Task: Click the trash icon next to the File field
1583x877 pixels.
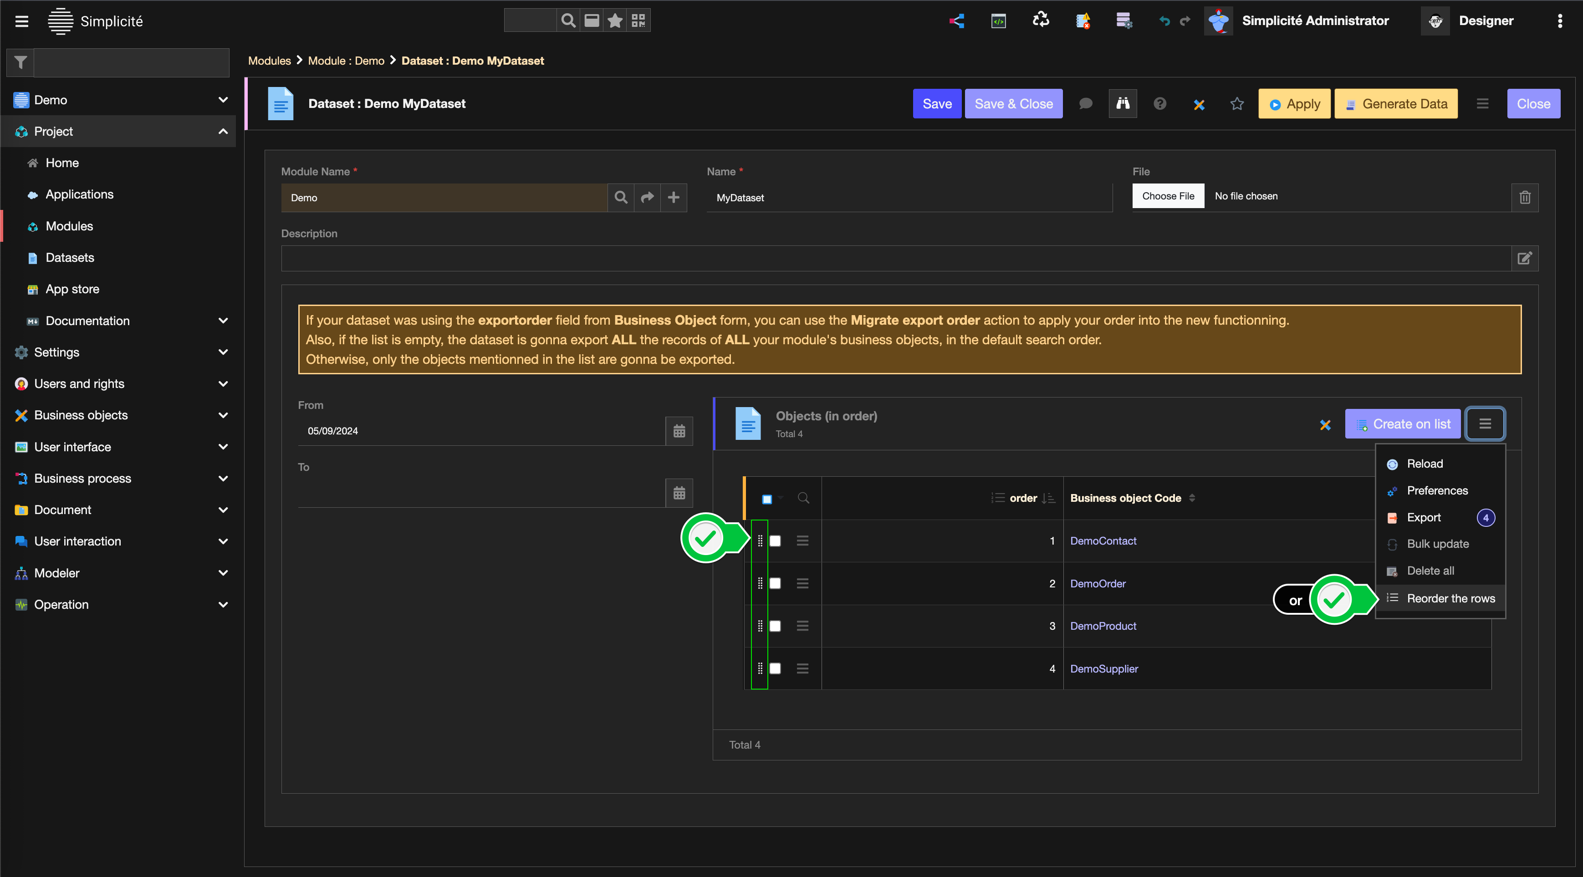Action: pyautogui.click(x=1525, y=197)
